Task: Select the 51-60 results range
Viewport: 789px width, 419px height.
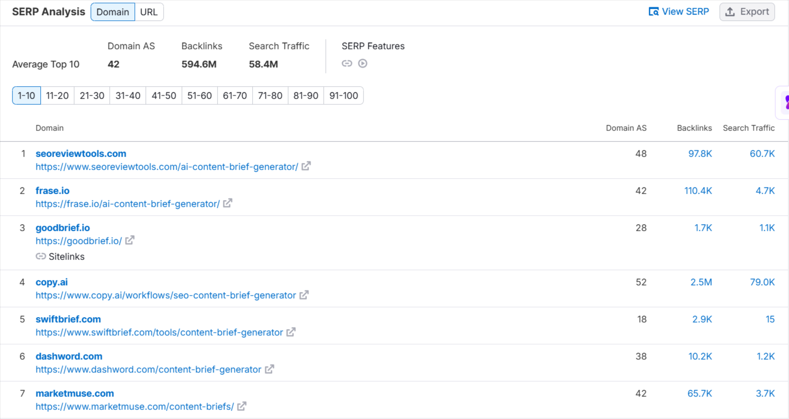Action: pos(199,96)
